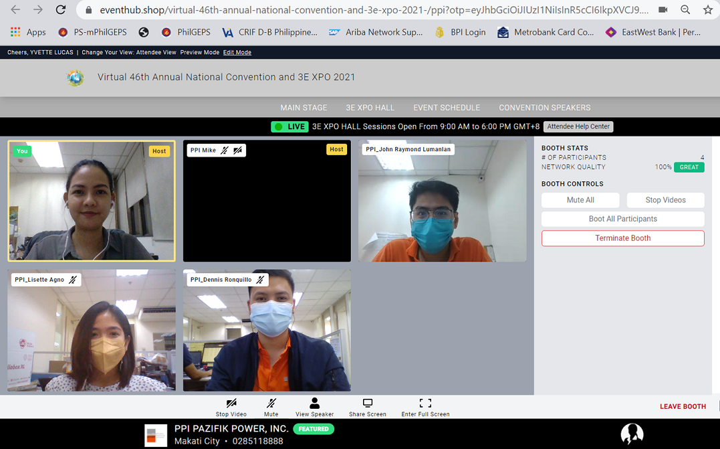Click the Mute microphone icon

(271, 403)
